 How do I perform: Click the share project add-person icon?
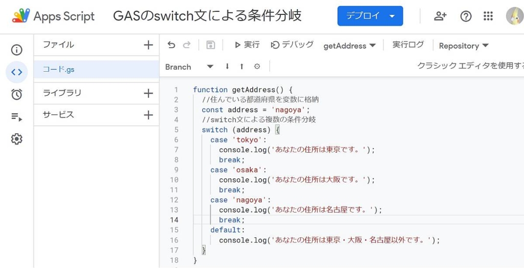point(440,16)
